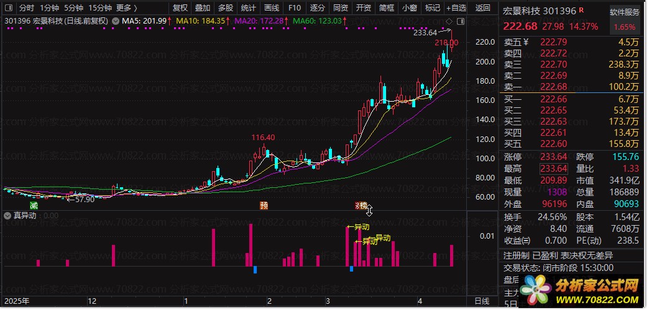Click the stock name 宏景科技 301396 header

pyautogui.click(x=540, y=11)
